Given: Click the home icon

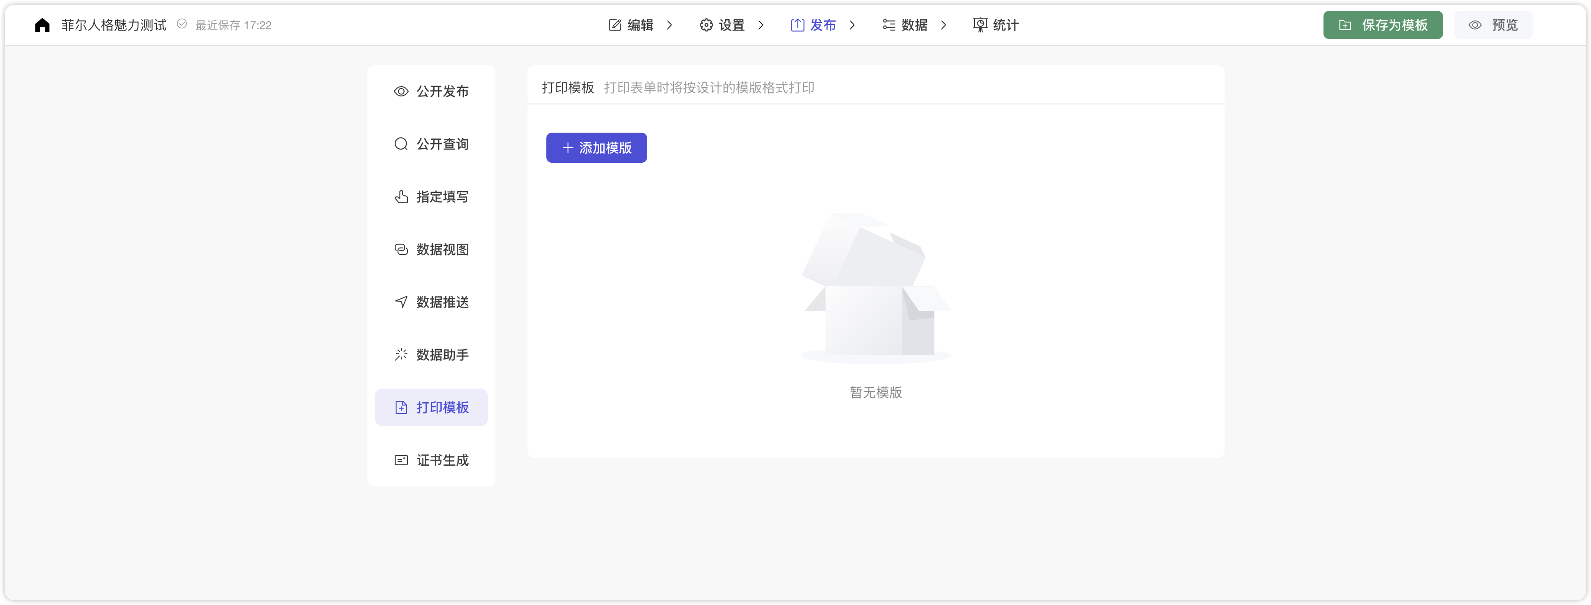Looking at the screenshot, I should (x=42, y=24).
